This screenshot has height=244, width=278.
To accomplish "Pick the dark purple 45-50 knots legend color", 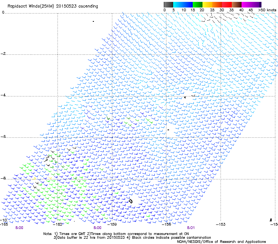I will pos(256,5).
